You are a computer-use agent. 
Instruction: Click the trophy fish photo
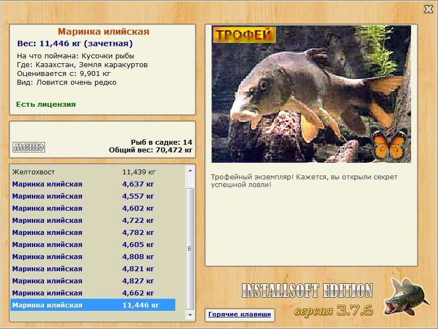point(311,94)
